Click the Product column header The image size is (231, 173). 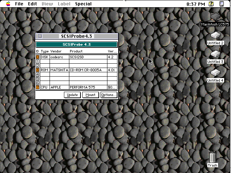[x=76, y=51]
